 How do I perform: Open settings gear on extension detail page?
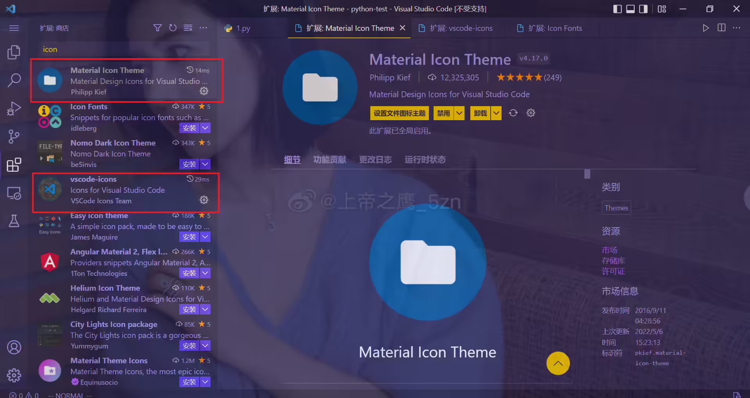pyautogui.click(x=530, y=113)
